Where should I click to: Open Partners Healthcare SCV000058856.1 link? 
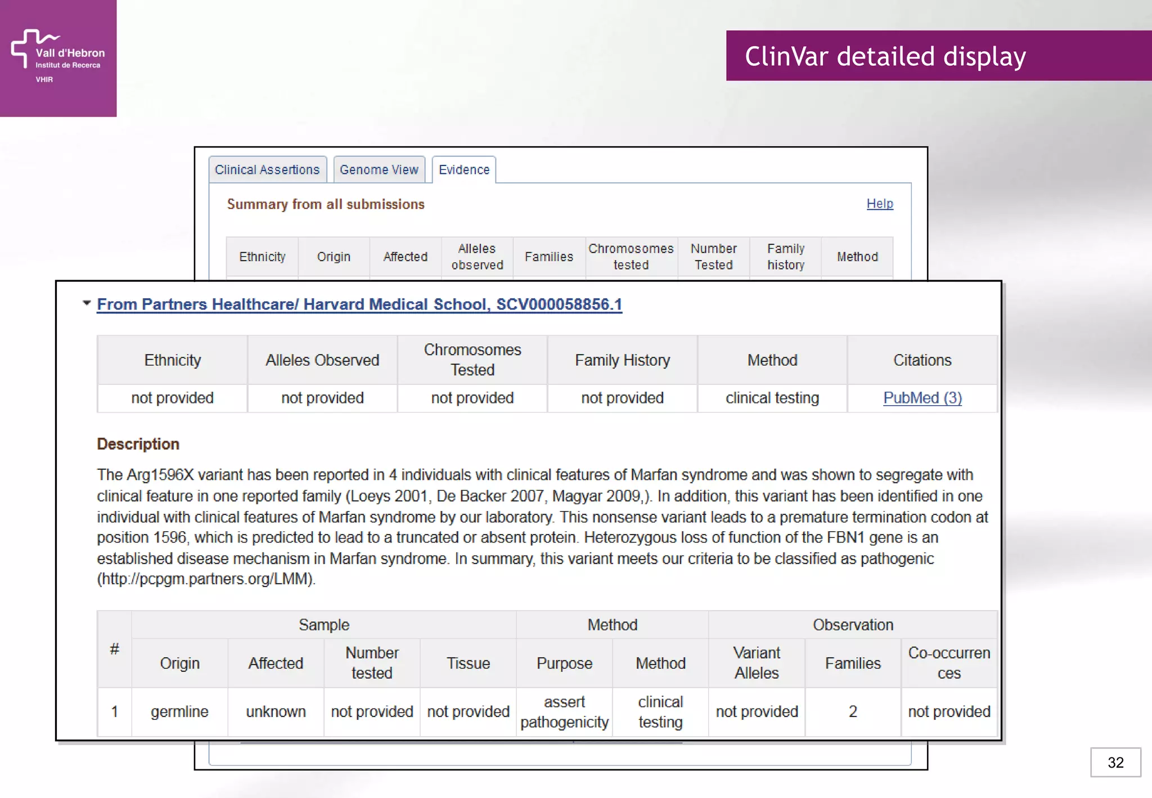(x=359, y=304)
